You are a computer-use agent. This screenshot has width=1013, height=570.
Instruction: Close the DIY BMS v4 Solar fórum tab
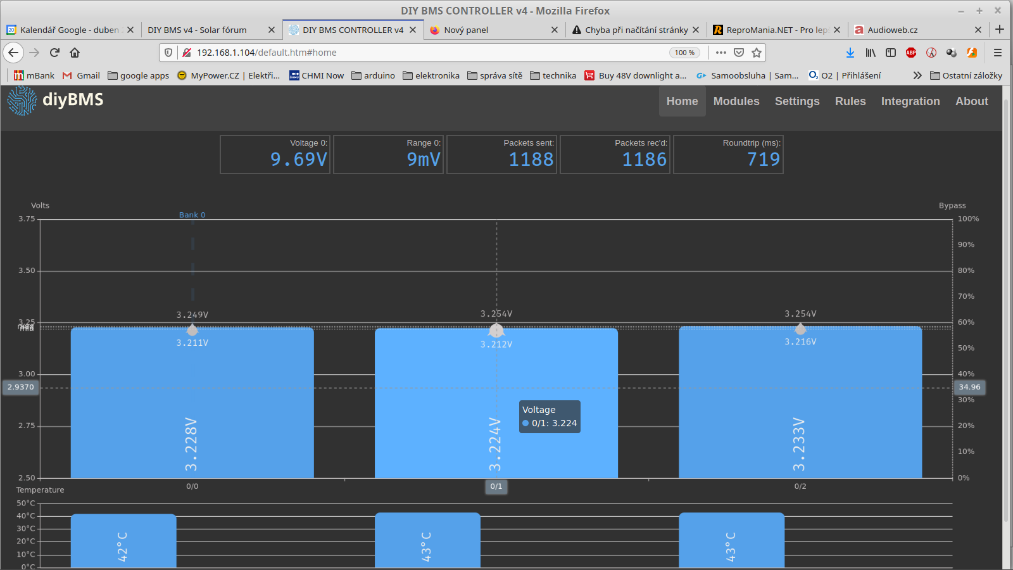272,30
